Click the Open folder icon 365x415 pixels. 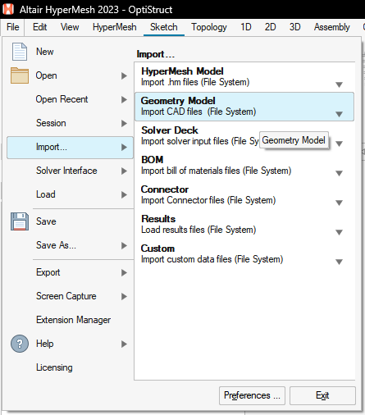tap(20, 75)
